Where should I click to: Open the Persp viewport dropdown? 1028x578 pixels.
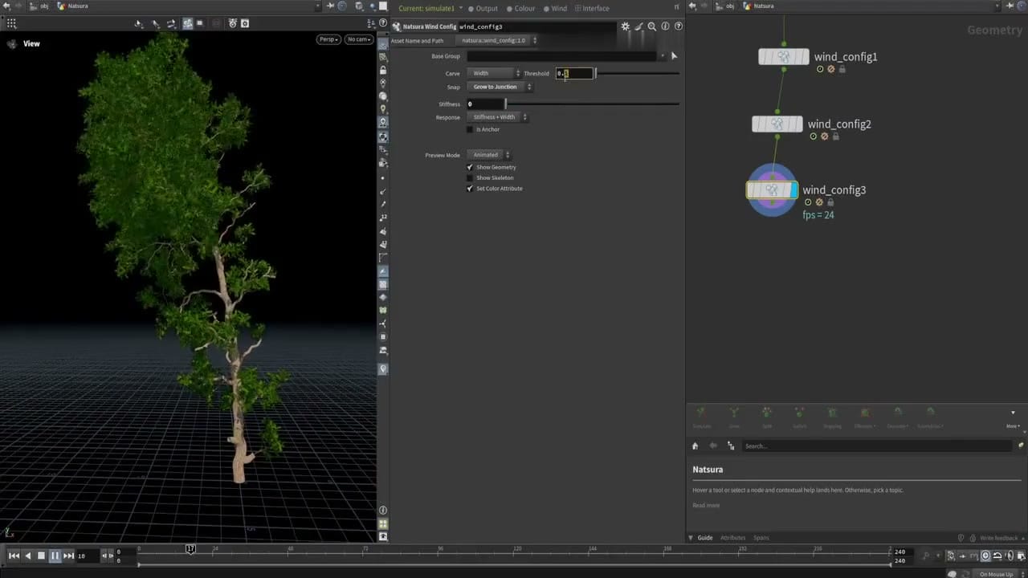click(328, 39)
